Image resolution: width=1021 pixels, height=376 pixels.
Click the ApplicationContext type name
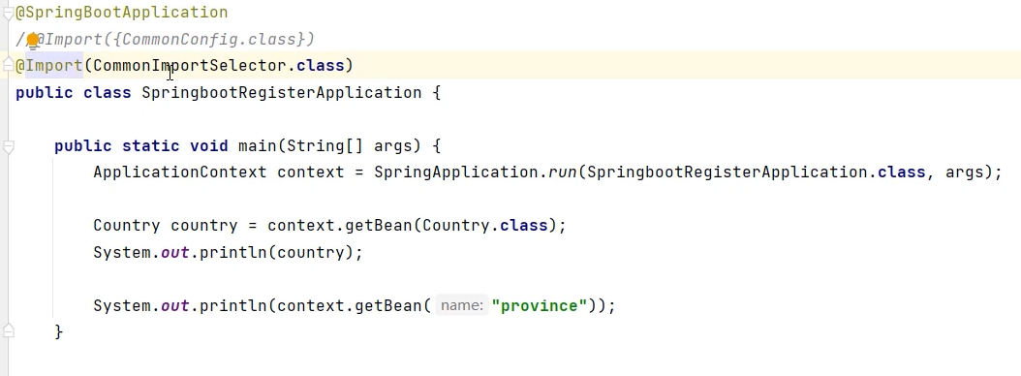coord(180,172)
